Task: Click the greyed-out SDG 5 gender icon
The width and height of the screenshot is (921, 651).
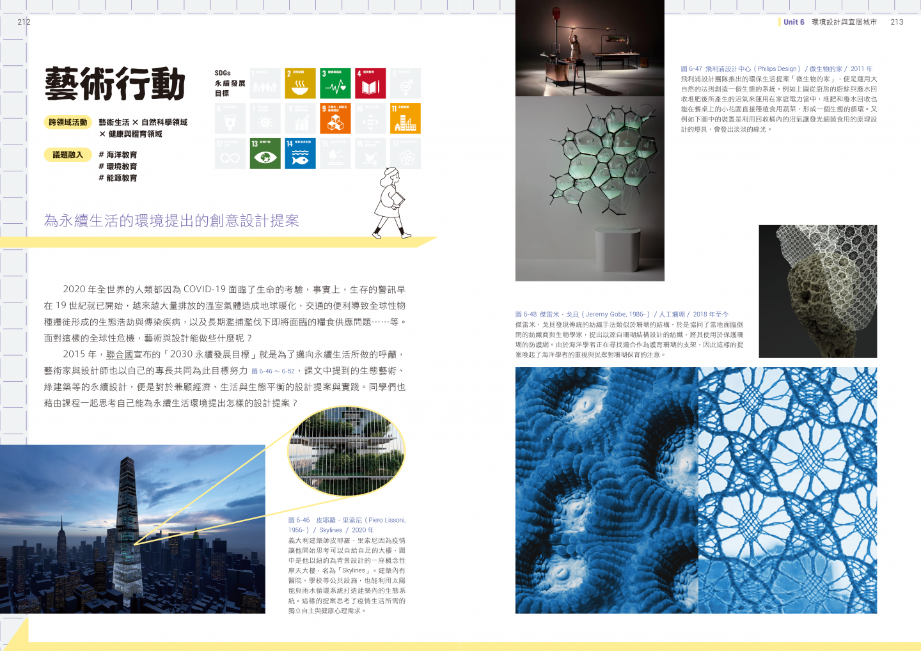Action: [x=405, y=83]
